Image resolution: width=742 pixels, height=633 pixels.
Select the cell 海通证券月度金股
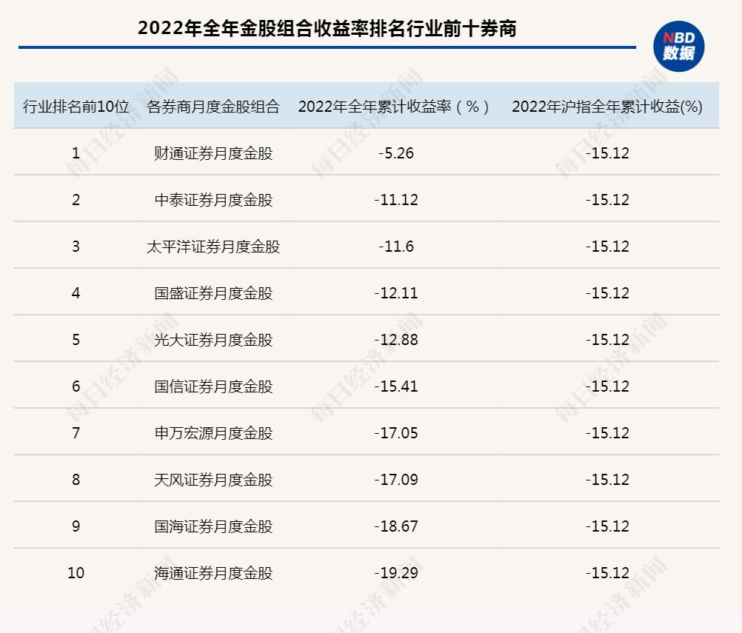tap(213, 573)
